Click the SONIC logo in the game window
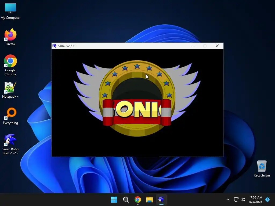The height and width of the screenshot is (206, 275). [137, 98]
